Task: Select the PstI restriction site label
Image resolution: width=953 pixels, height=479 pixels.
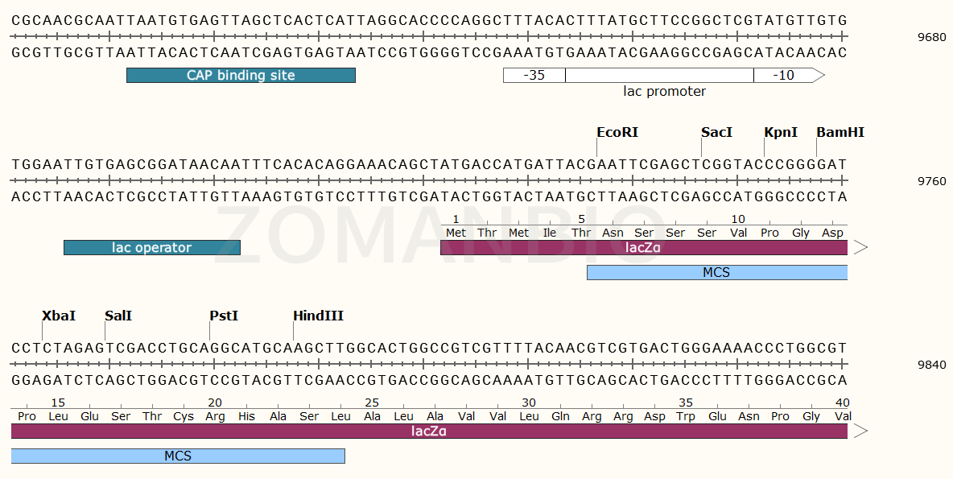Action: tap(224, 316)
